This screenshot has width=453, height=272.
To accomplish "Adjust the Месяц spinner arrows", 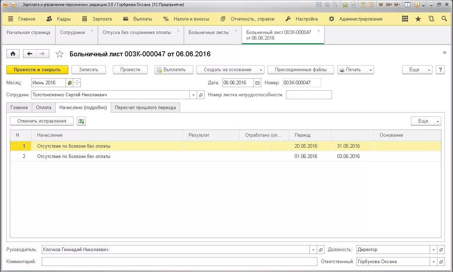I will click(77, 83).
